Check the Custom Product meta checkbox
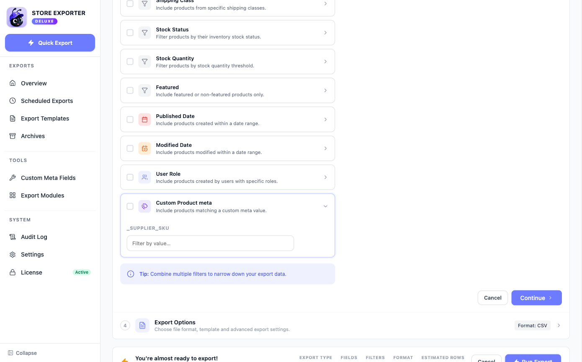This screenshot has height=362, width=582. pyautogui.click(x=130, y=206)
